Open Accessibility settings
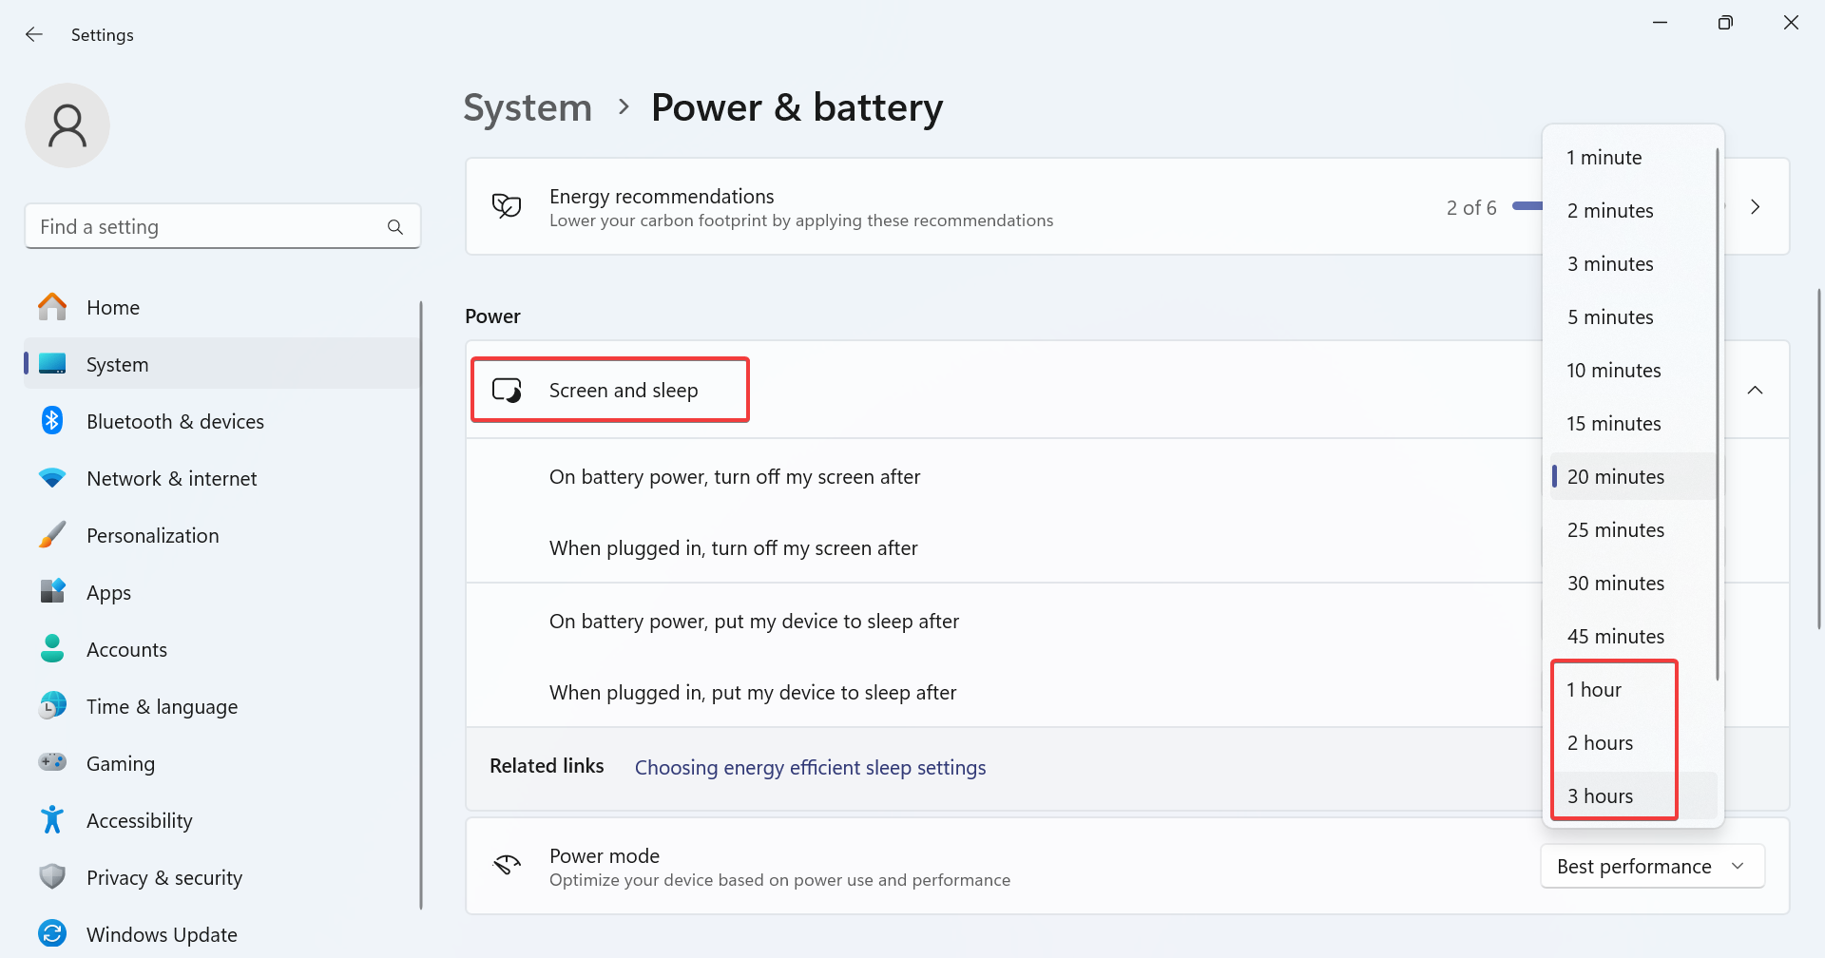1825x958 pixels. click(x=221, y=820)
